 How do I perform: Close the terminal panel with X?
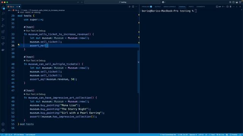click(x=240, y=7)
